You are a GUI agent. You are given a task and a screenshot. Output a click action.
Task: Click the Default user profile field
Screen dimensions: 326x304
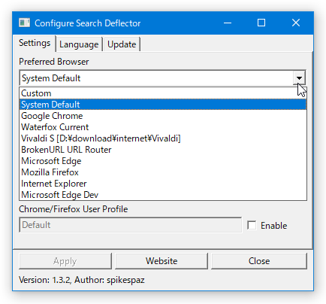[131, 225]
